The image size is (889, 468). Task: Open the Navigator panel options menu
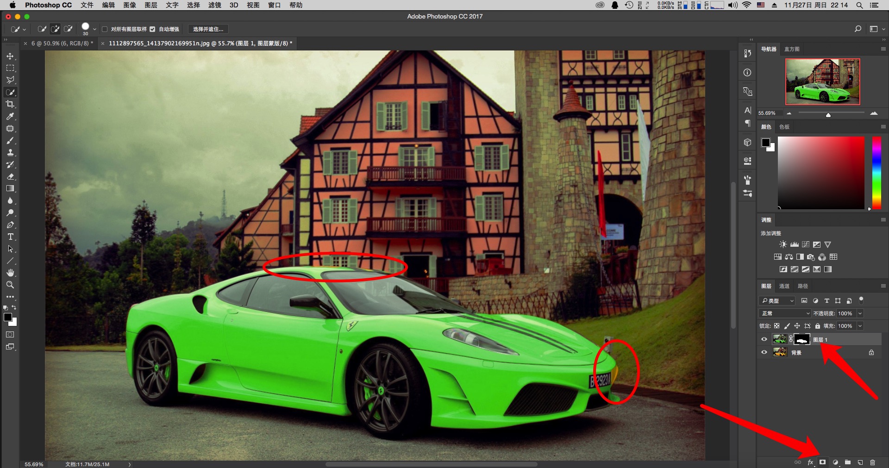coord(883,49)
